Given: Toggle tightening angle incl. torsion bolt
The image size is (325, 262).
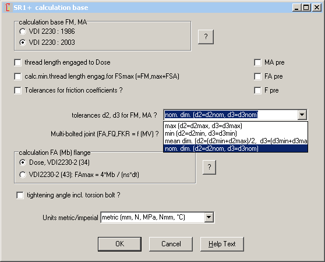Looking at the screenshot, I should (20, 195).
